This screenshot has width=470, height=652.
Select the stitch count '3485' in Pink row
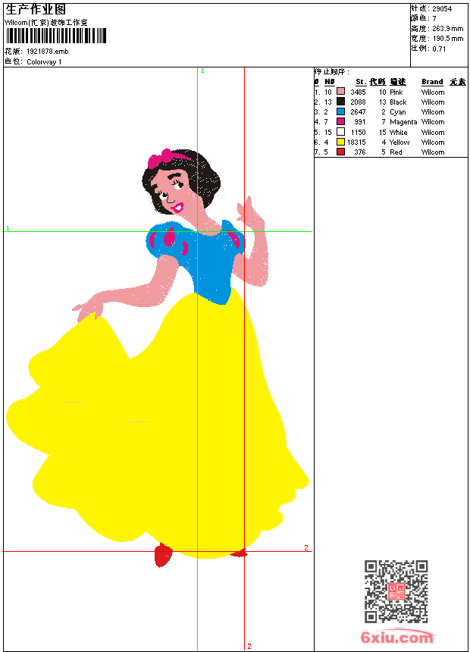(358, 92)
